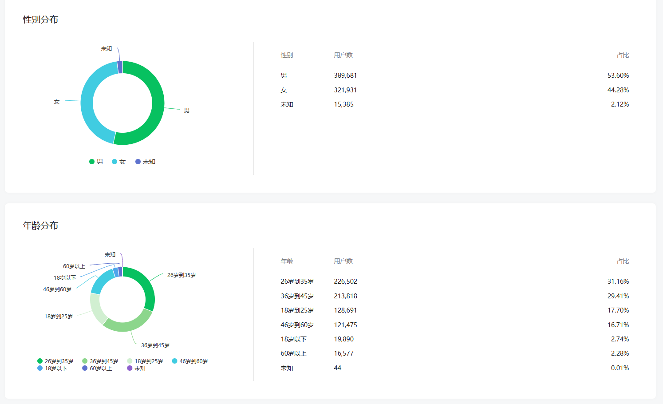Toggle 18岁以下 legend marker in age chart
Image resolution: width=663 pixels, height=404 pixels.
click(x=40, y=368)
